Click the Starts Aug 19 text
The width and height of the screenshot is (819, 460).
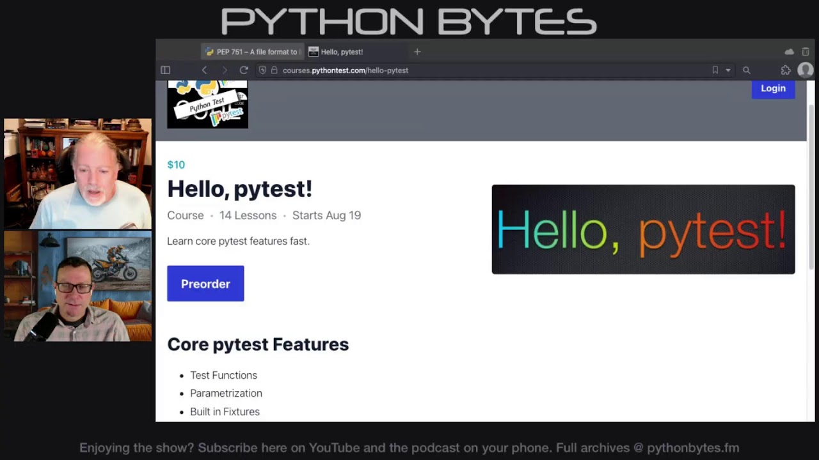click(326, 215)
